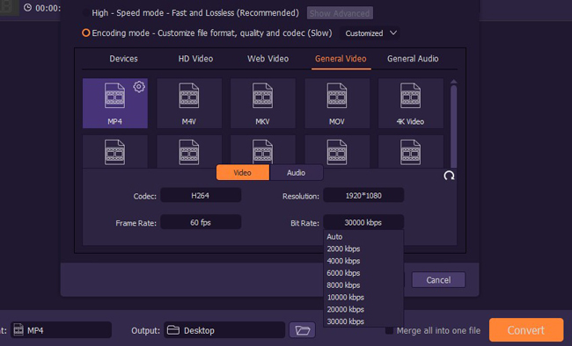Choose 6000 kbps bit rate

point(363,273)
